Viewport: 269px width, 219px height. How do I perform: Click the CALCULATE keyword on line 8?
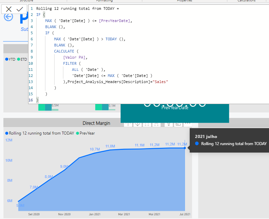click(x=64, y=51)
